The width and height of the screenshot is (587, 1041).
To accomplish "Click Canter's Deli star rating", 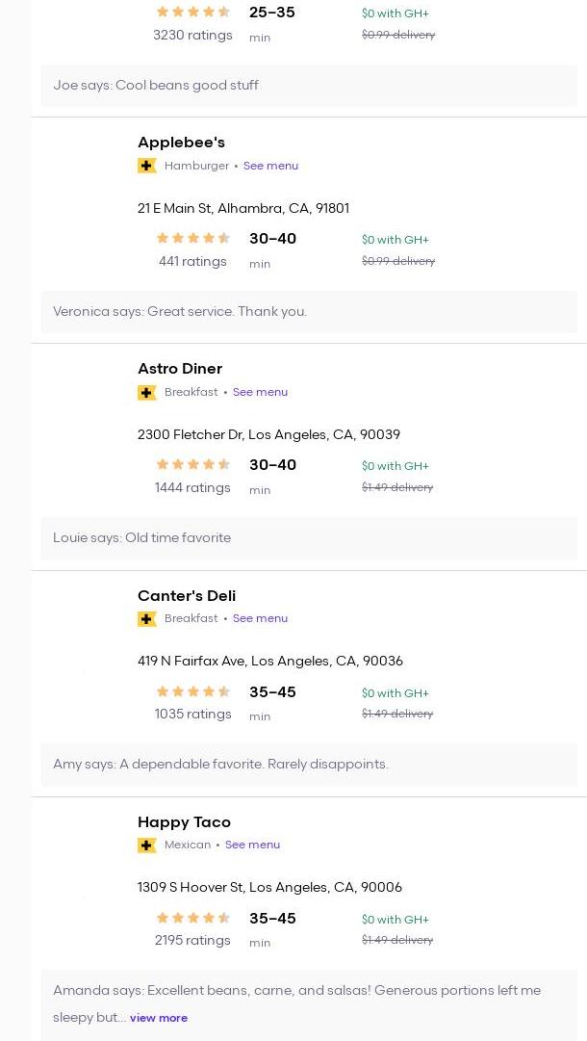I will [192, 691].
